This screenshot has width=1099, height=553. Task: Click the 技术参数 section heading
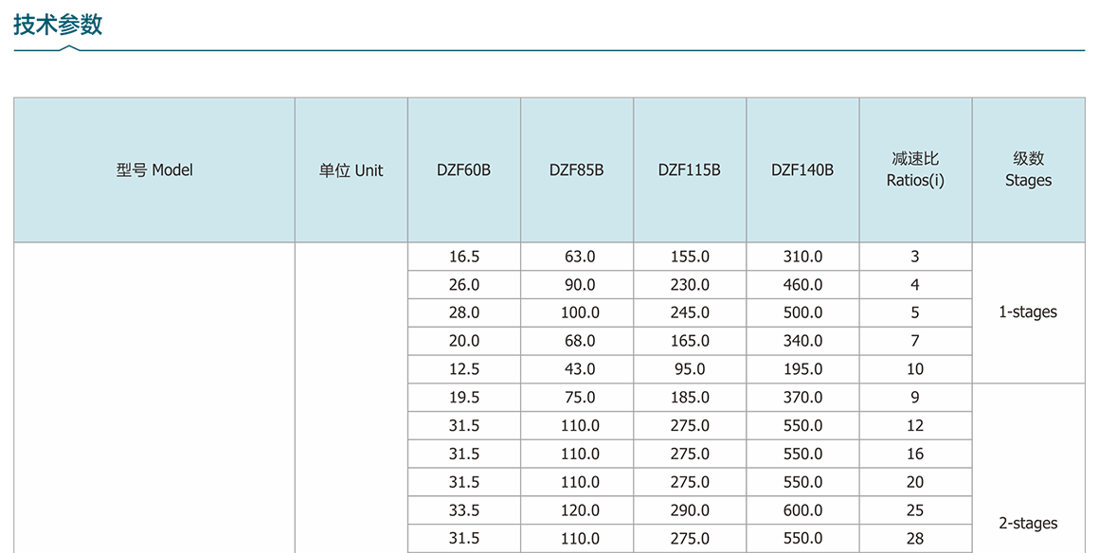coord(58,26)
